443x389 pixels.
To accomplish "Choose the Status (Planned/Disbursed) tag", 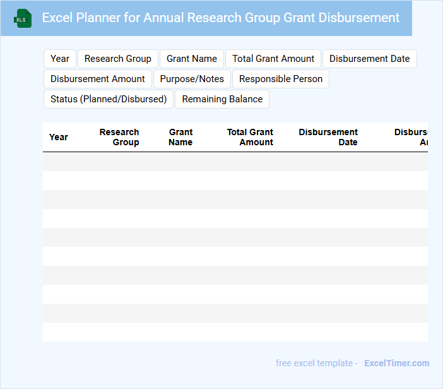I will [x=109, y=99].
